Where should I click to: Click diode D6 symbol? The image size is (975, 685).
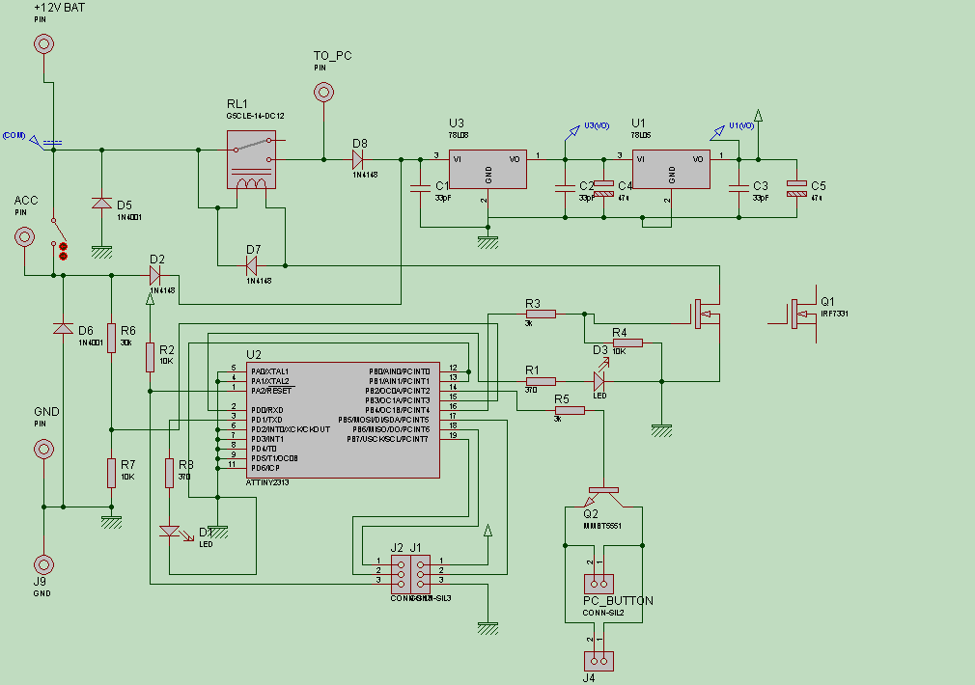pyautogui.click(x=63, y=328)
